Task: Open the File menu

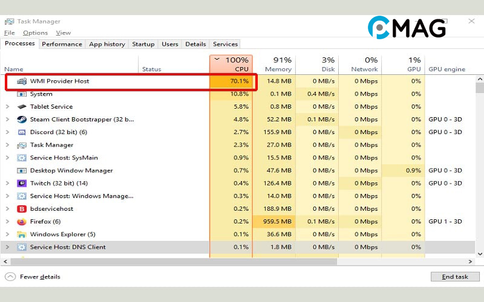Action: tap(10, 33)
